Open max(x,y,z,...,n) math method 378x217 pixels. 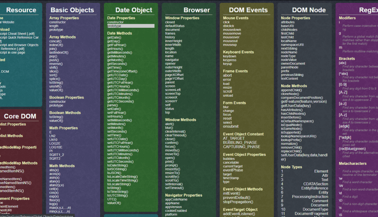[60, 208]
